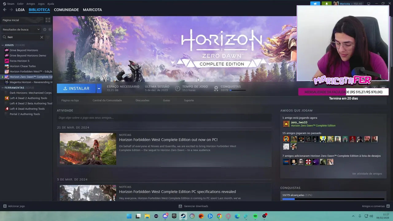The height and width of the screenshot is (221, 393).
Task: Select Drive Beyond Horizons in list
Action: [24, 50]
